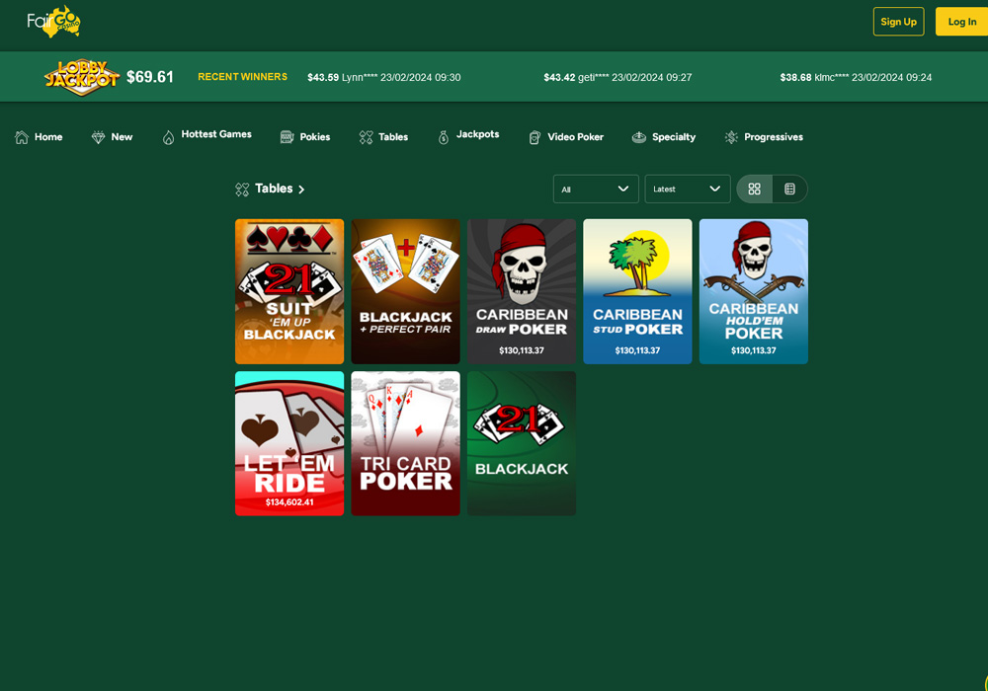Click the Pokies slot machine icon
988x691 pixels.
(x=287, y=137)
